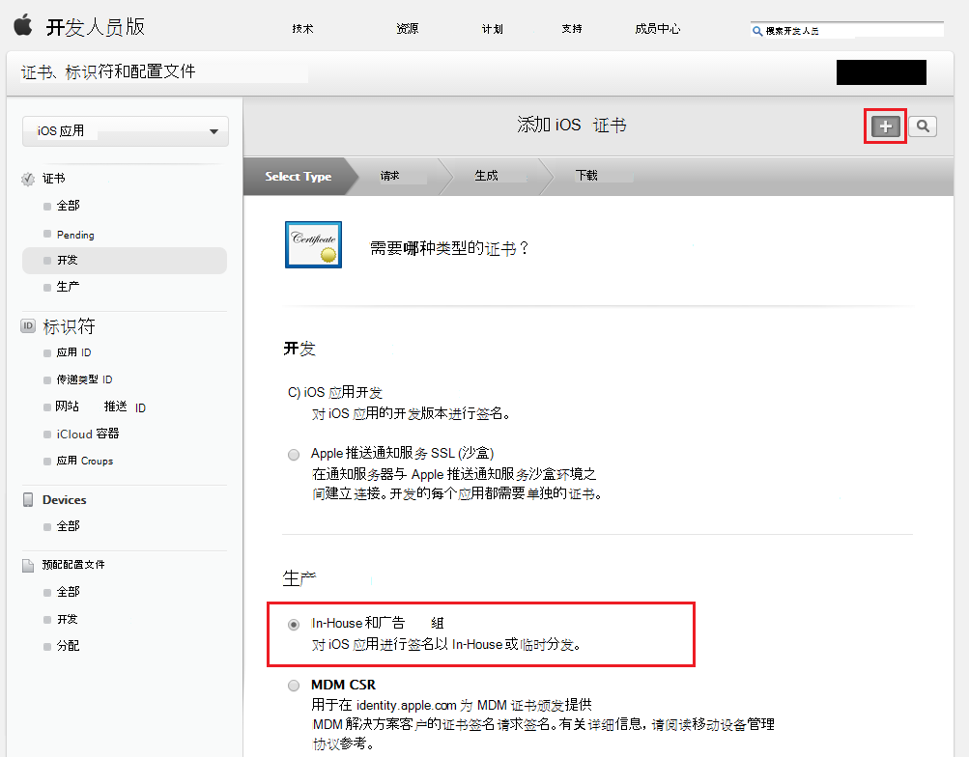This screenshot has height=757, width=969.
Task: Open 开发 under 预配配置文件
Action: click(68, 619)
